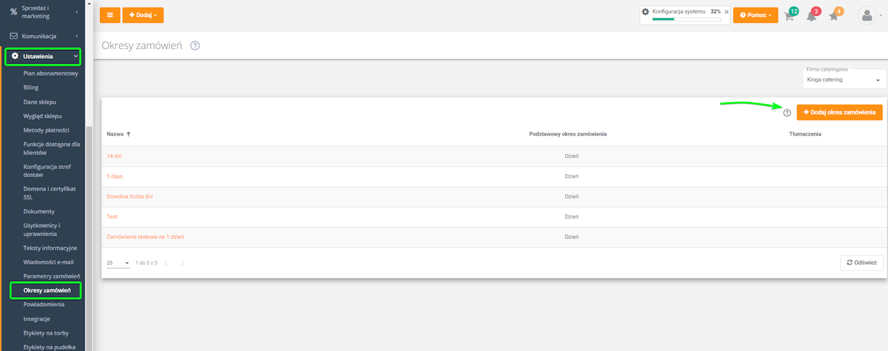The image size is (888, 351).
Task: Sort the table by Nazwa column
Action: (119, 134)
